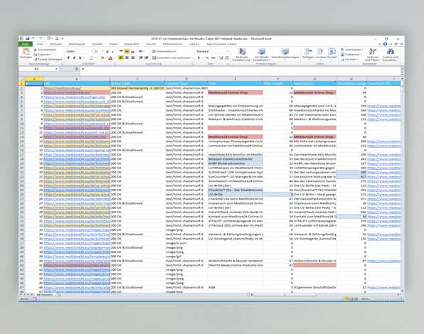
Task: Click the Ausschneiden cut button
Action: (x=45, y=50)
